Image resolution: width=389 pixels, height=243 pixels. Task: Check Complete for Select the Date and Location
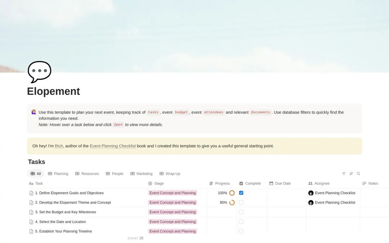(x=241, y=222)
